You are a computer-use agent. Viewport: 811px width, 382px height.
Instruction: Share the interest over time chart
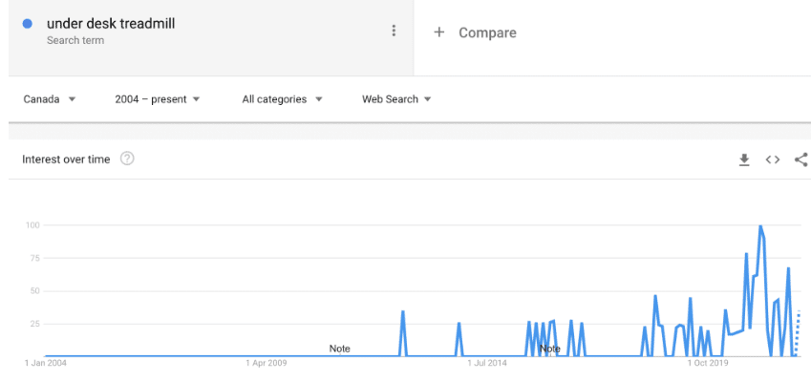tap(800, 159)
